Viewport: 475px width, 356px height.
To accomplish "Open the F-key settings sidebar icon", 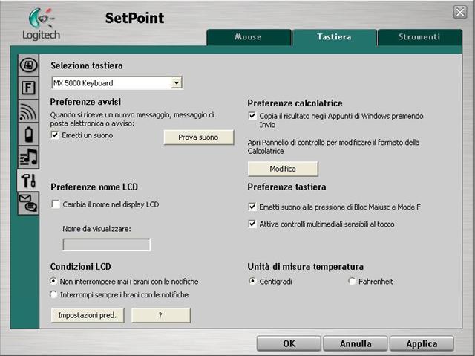I will pyautogui.click(x=28, y=88).
